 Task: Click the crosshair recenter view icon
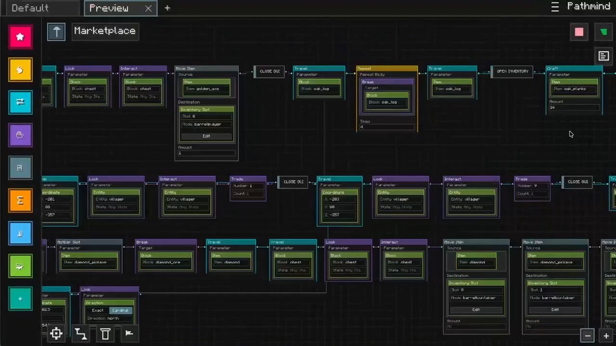(56, 334)
